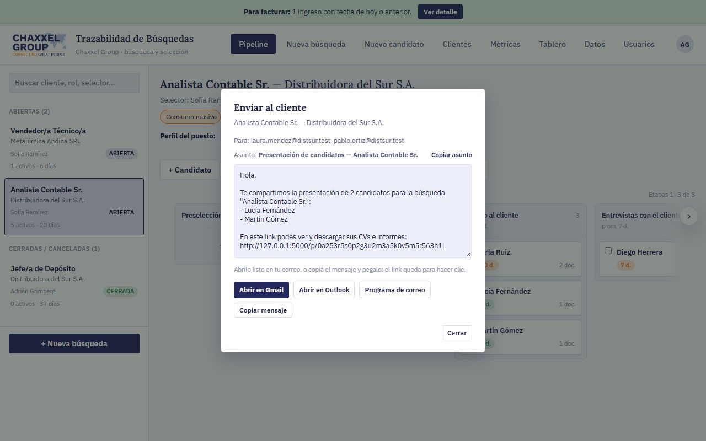Switch to the Clientes tab
The height and width of the screenshot is (441, 706).
pyautogui.click(x=457, y=44)
